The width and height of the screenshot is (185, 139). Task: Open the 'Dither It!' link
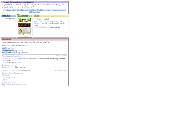coord(6,76)
